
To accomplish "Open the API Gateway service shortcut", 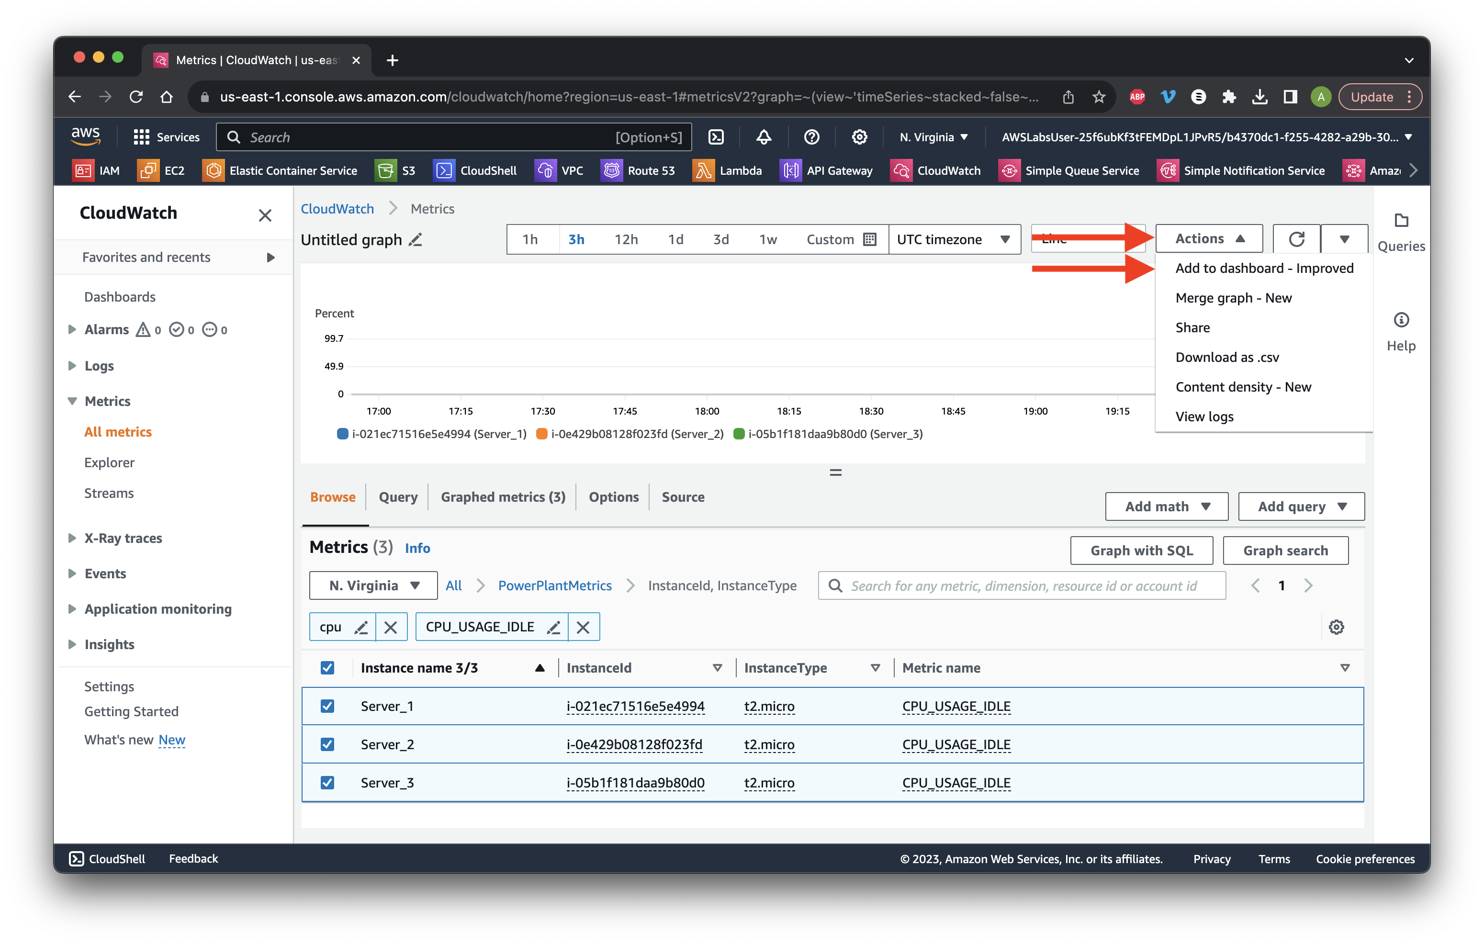I will tap(826, 171).
